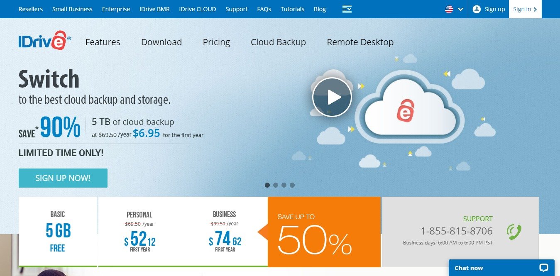
Task: Select the first carousel dot
Action: [x=267, y=185]
